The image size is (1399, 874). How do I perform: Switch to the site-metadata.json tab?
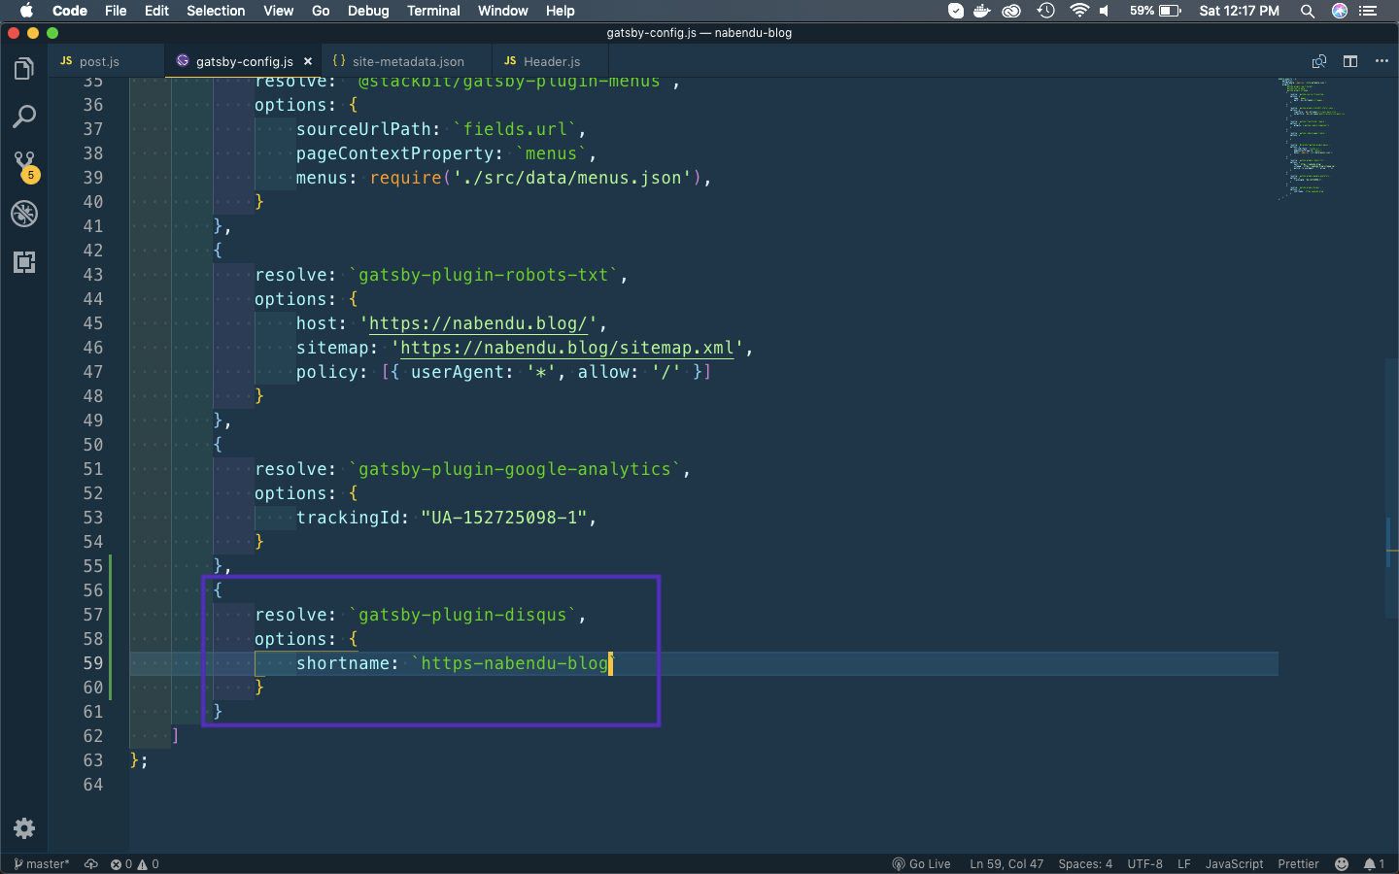pos(407,61)
